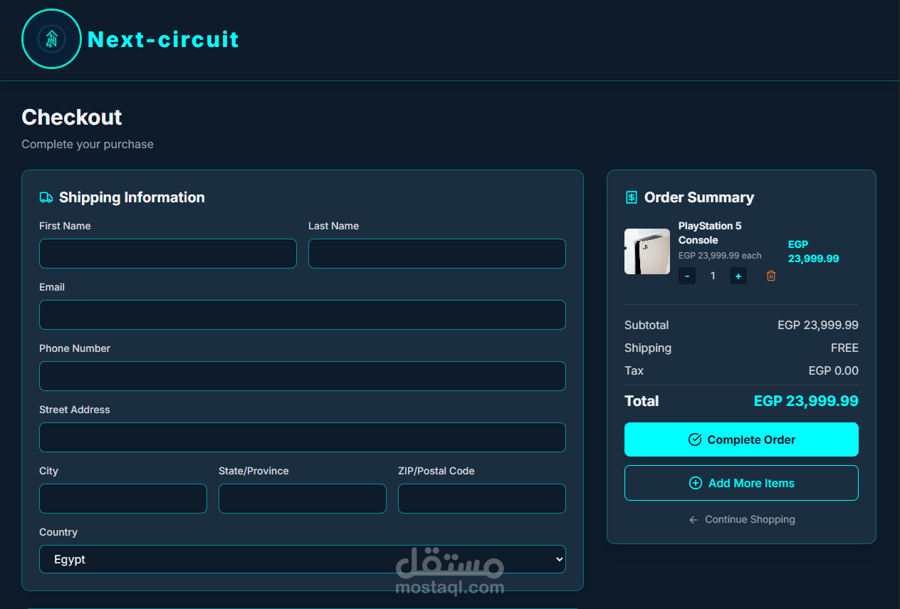Click the bold Total amount EGP 23,999.99
The width and height of the screenshot is (900, 609).
[806, 401]
